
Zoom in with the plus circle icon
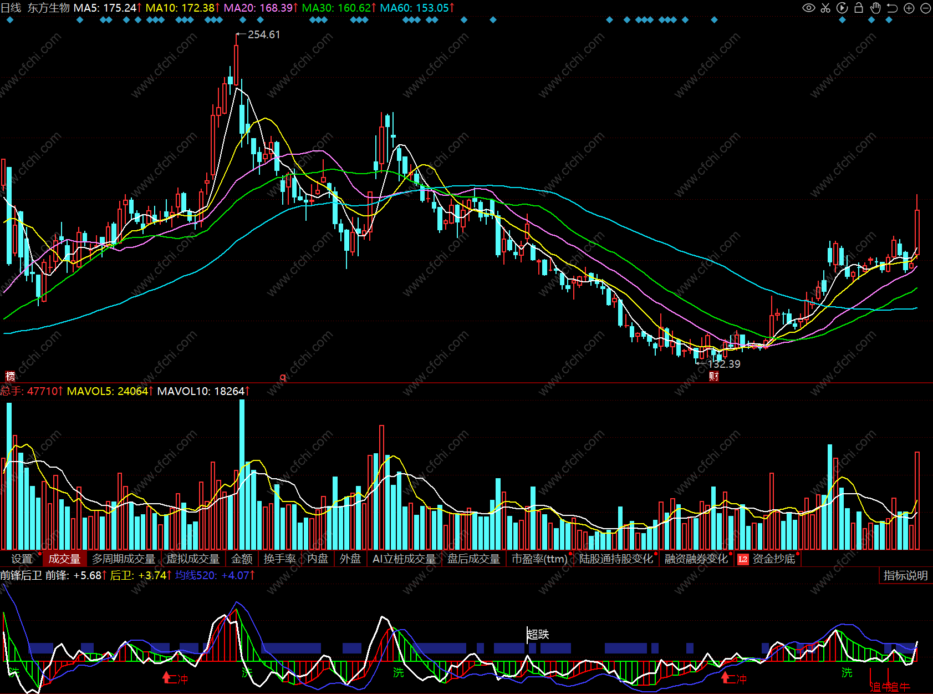[909, 8]
